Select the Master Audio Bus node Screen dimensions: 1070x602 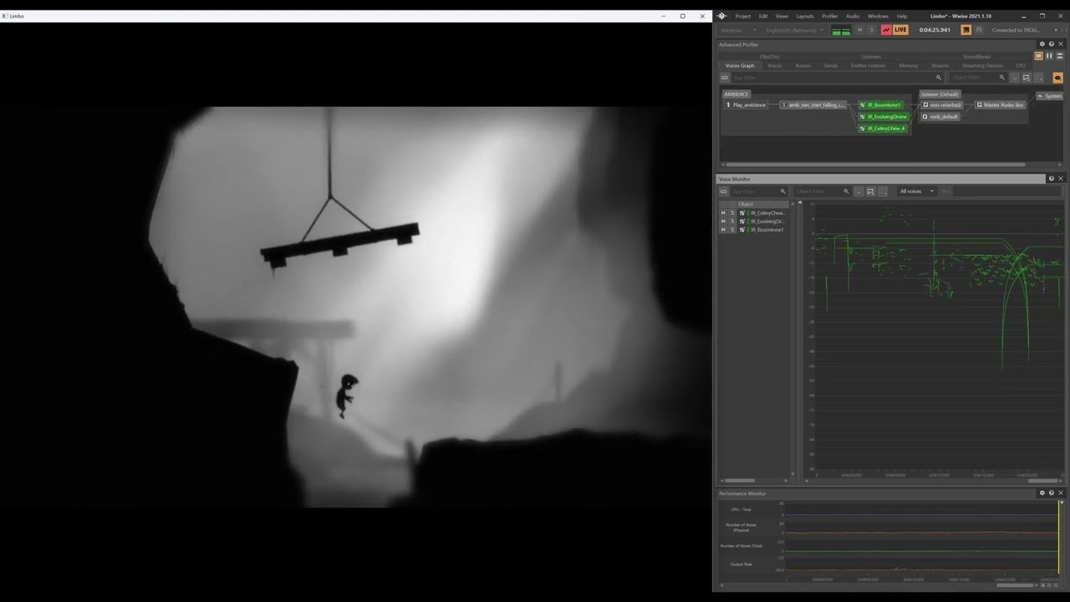pyautogui.click(x=1000, y=105)
